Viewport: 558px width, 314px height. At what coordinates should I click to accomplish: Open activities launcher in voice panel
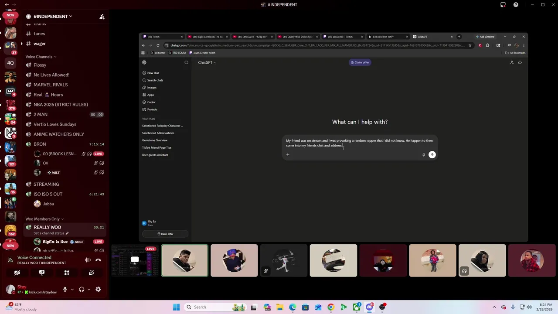pos(67,273)
